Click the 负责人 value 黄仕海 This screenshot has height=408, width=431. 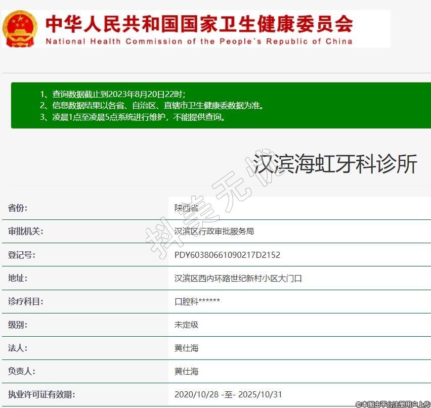tap(186, 371)
